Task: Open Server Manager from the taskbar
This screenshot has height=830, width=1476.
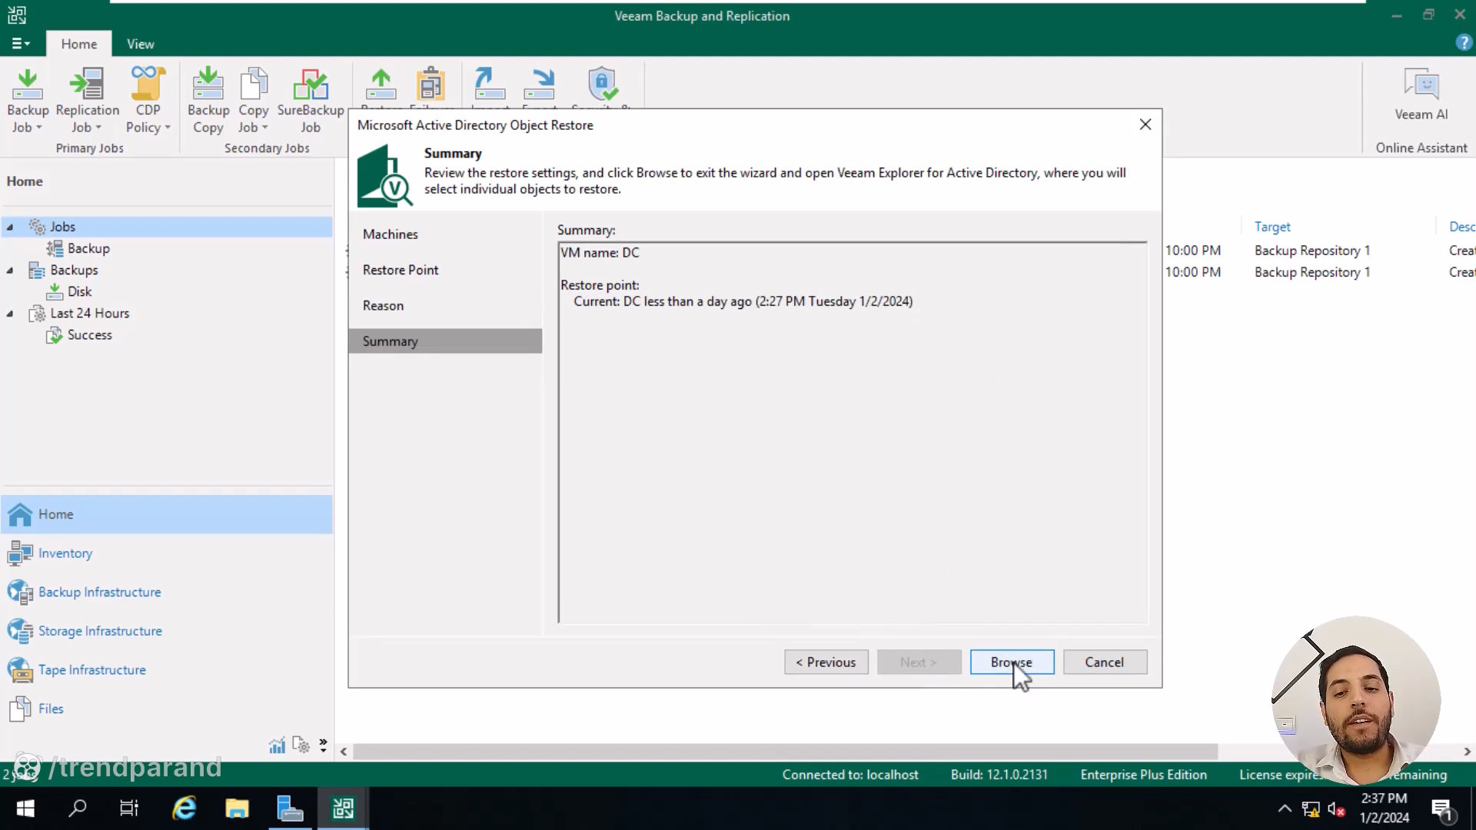Action: [290, 808]
